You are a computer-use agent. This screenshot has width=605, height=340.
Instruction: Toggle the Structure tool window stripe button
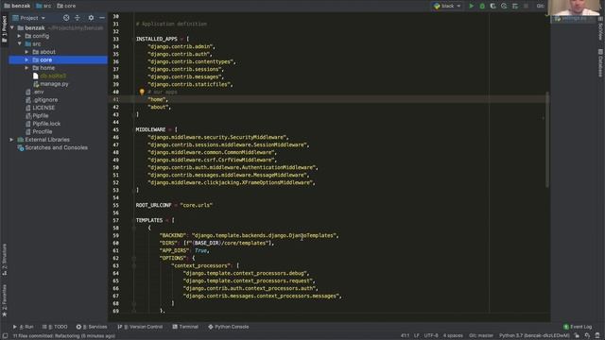4,259
